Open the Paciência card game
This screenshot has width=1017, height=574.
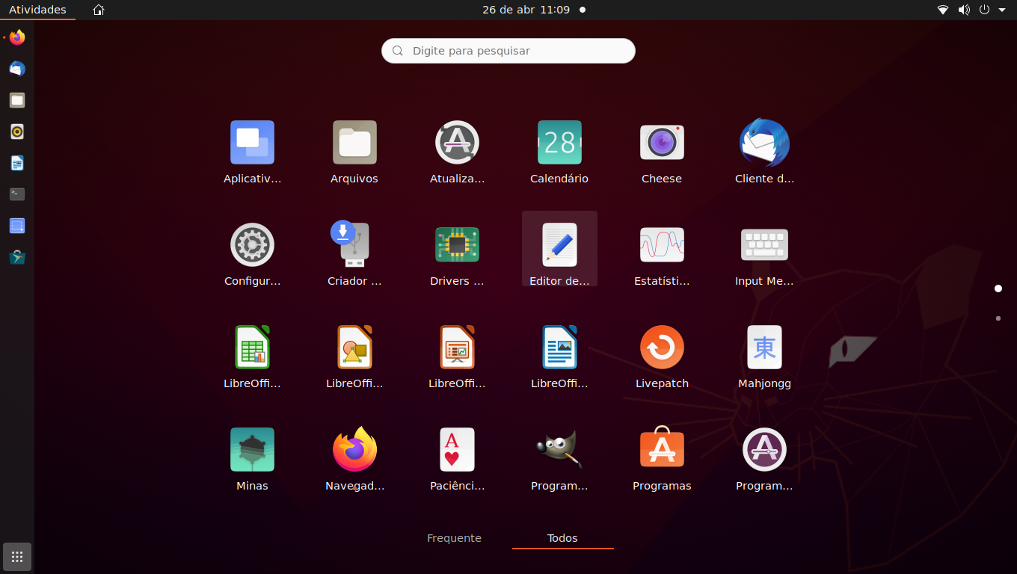click(457, 449)
